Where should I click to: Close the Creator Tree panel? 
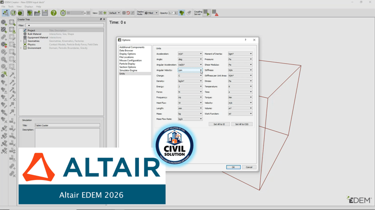[104, 19]
